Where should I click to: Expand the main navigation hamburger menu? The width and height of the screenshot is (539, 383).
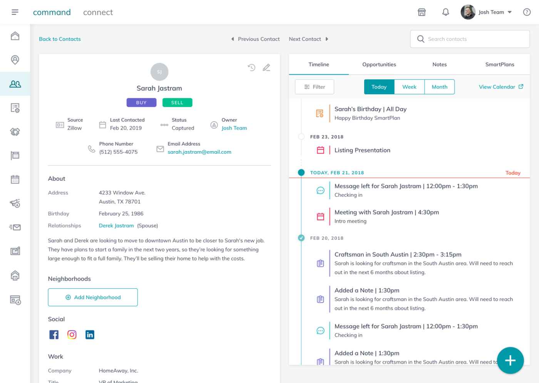point(15,12)
